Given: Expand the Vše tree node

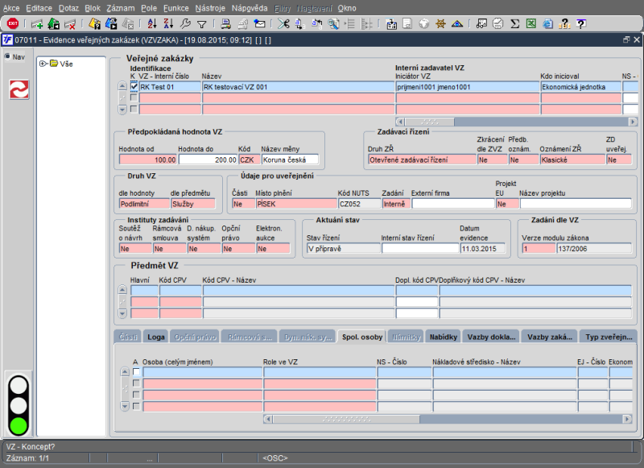Looking at the screenshot, I should [43, 64].
